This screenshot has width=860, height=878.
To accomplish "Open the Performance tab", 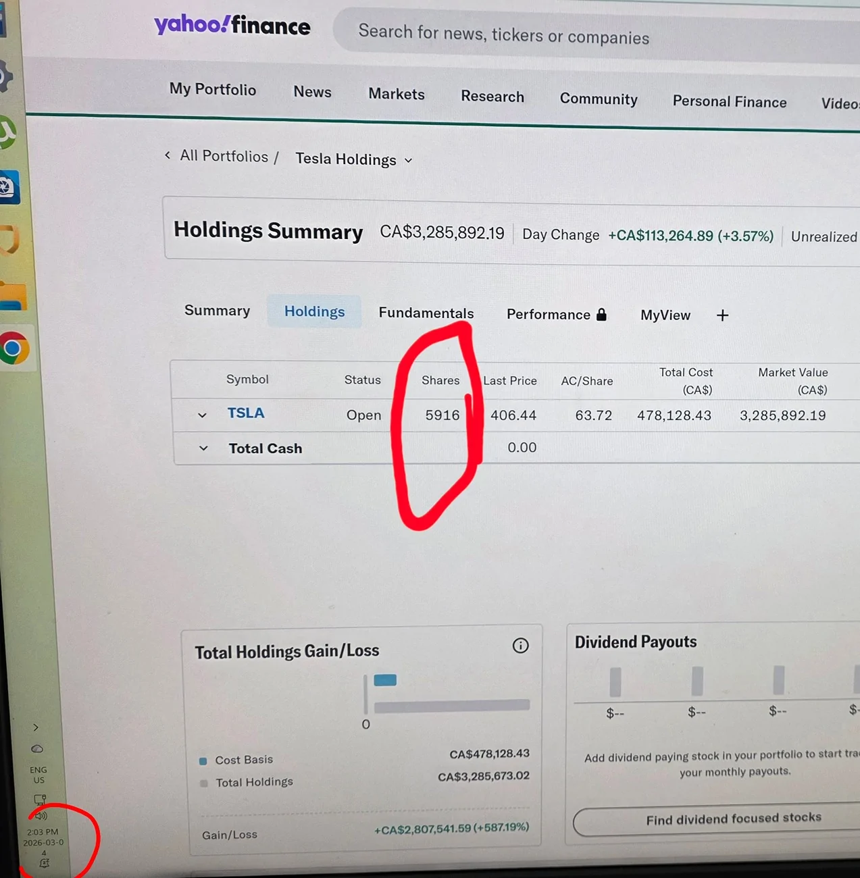I will click(549, 314).
